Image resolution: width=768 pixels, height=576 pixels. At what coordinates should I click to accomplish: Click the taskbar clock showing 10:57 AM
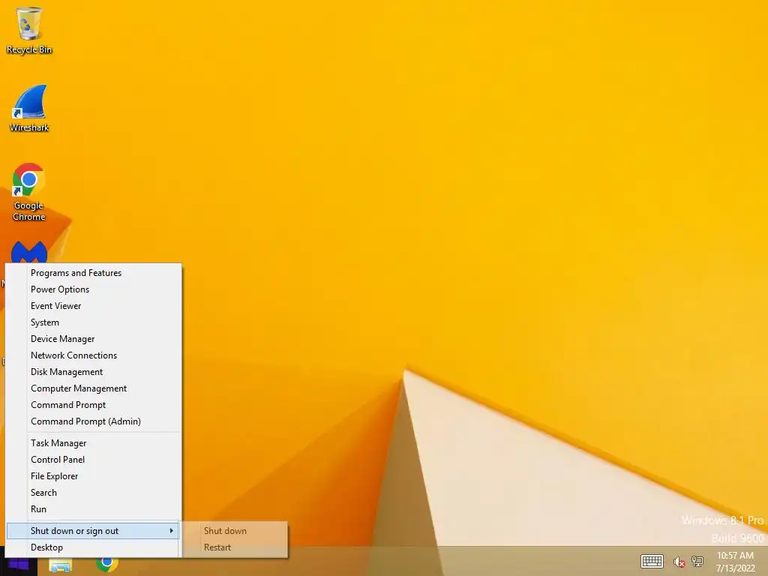click(x=735, y=562)
